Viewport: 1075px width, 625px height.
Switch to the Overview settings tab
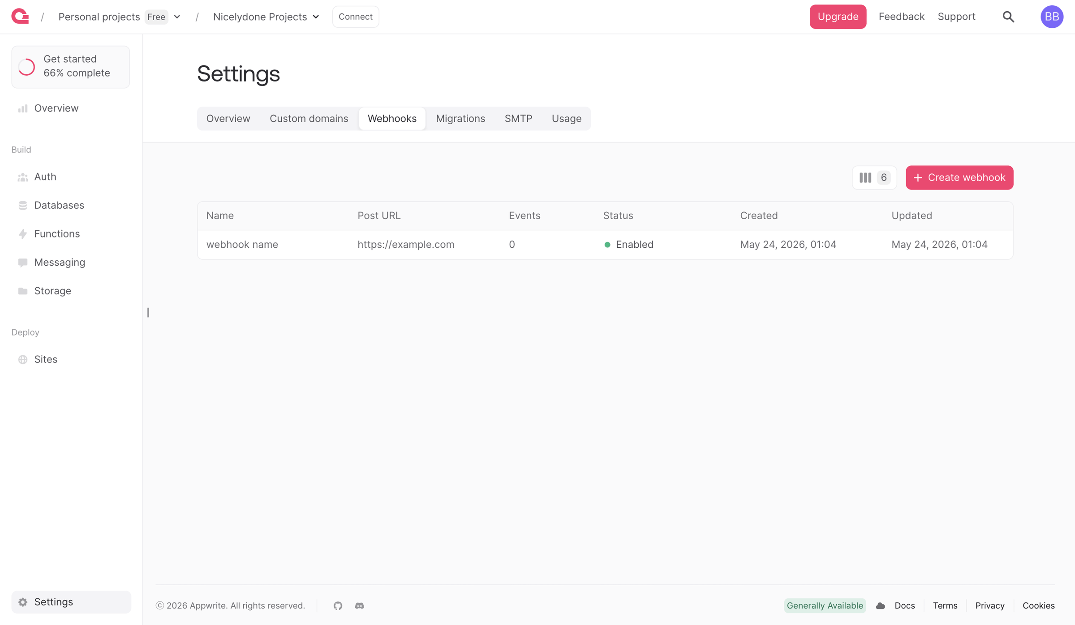[x=228, y=118]
